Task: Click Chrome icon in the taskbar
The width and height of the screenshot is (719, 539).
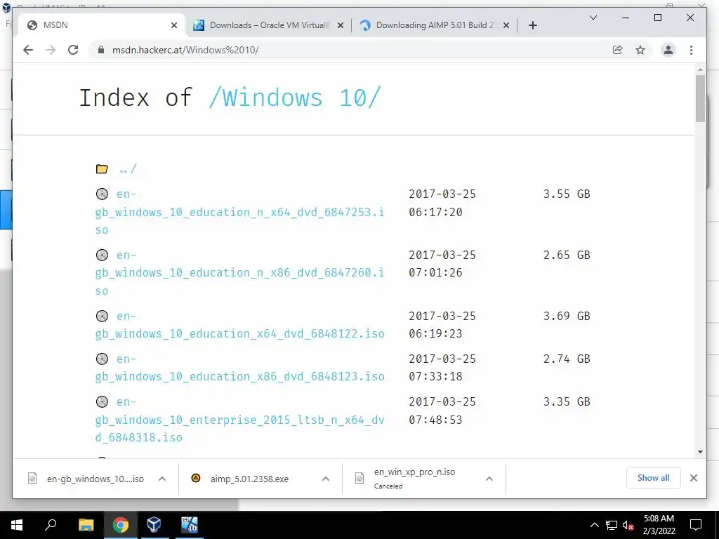Action: [x=120, y=525]
